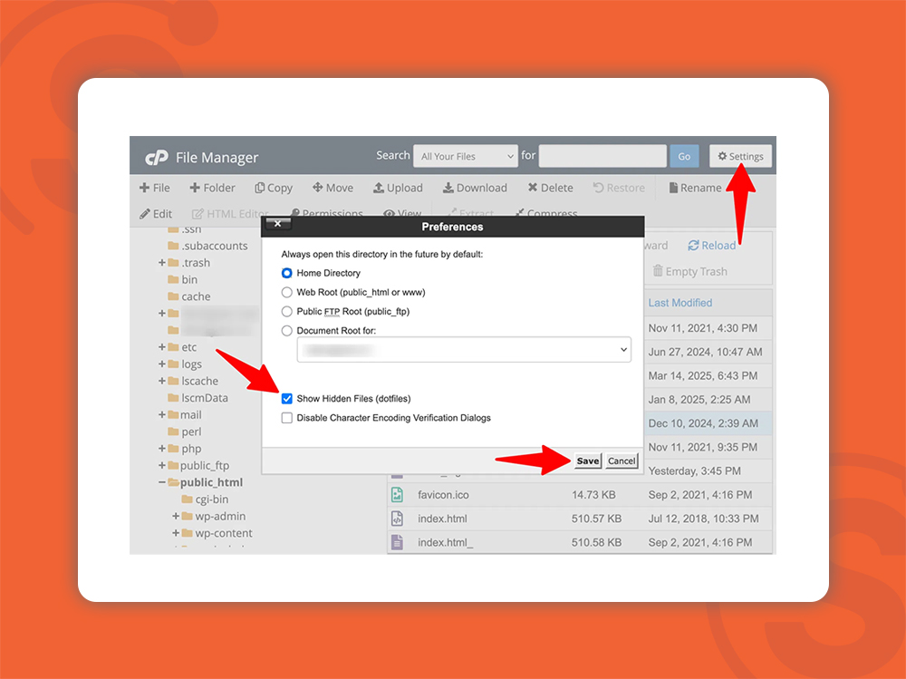This screenshot has width=906, height=679.
Task: Select the .subaccounts folder in tree
Action: pyautogui.click(x=215, y=246)
